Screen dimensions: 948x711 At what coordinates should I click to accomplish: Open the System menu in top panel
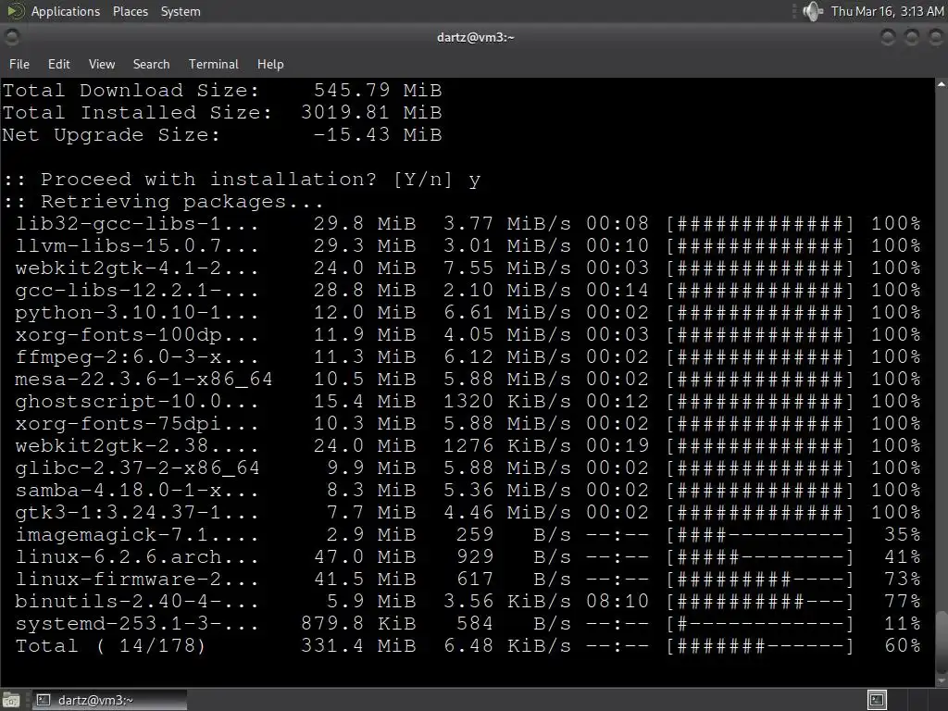pyautogui.click(x=181, y=11)
